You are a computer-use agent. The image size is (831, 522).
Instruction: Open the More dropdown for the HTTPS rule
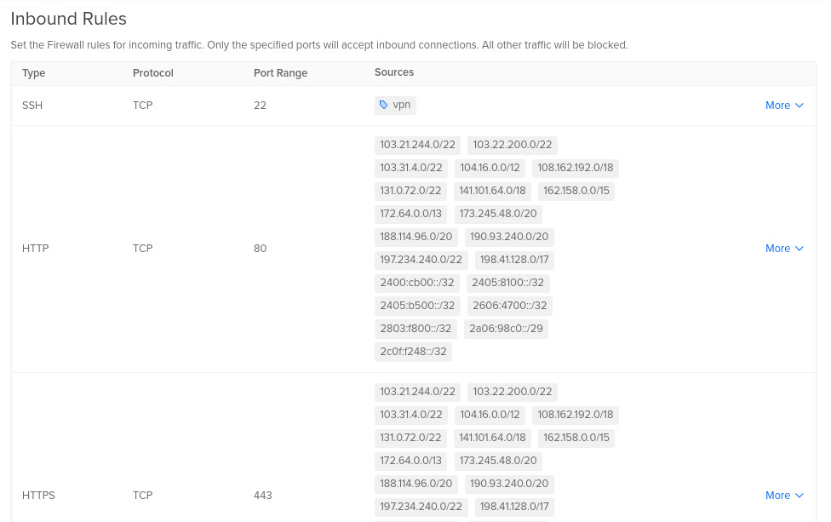pos(784,496)
